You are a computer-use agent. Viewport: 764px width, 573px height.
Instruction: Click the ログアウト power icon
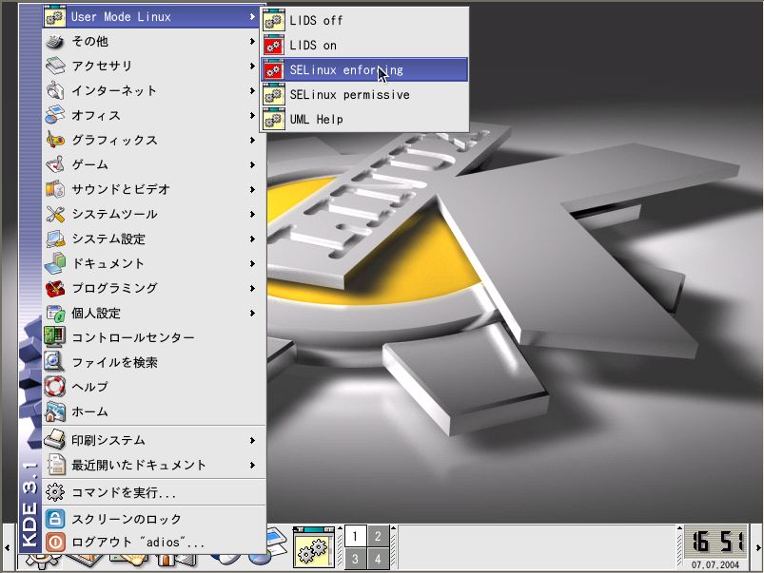point(54,542)
